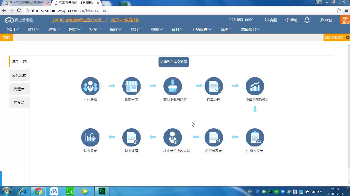Open the 增值服务 menu
The height and width of the screenshot is (196, 350).
point(251,30)
